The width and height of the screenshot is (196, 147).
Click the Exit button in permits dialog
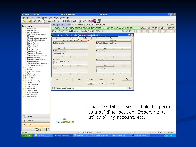tap(127, 79)
